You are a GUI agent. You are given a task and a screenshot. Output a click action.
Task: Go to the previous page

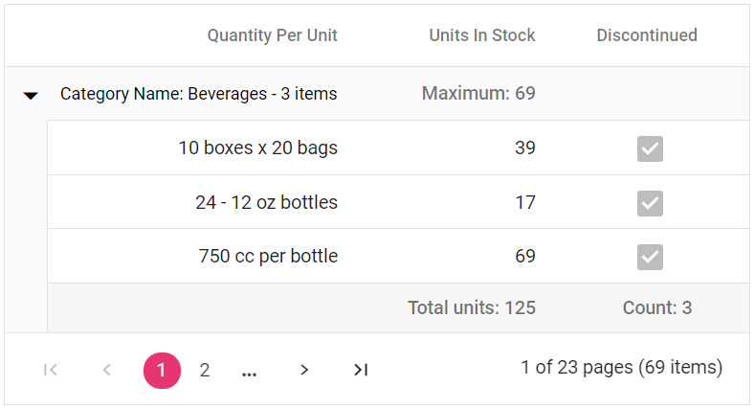pos(107,370)
